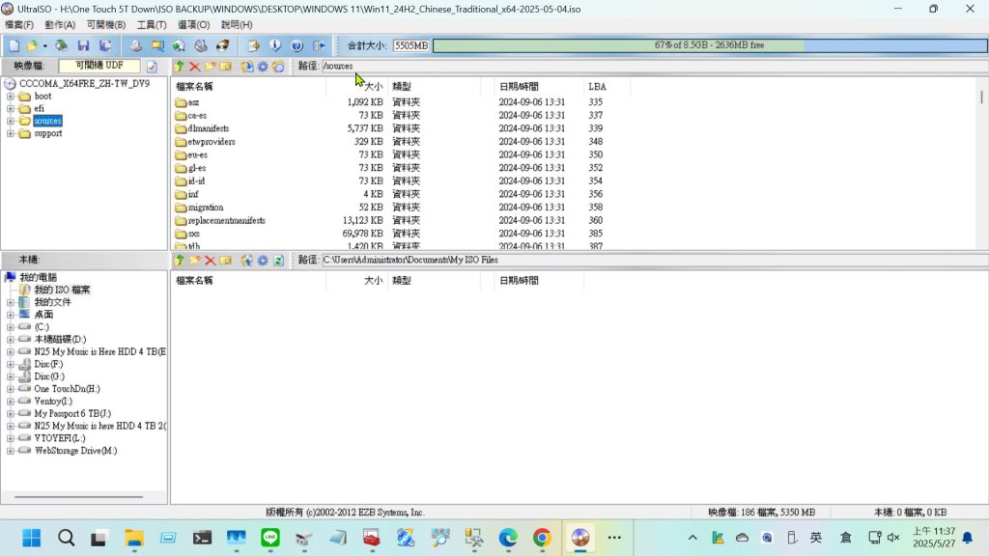Open the dropdown arrow beside the Open icon
Screen dimensions: 989x556
pos(44,45)
